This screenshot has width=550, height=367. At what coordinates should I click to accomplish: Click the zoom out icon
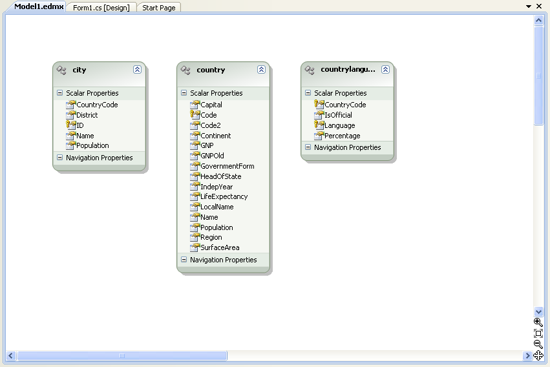point(538,344)
